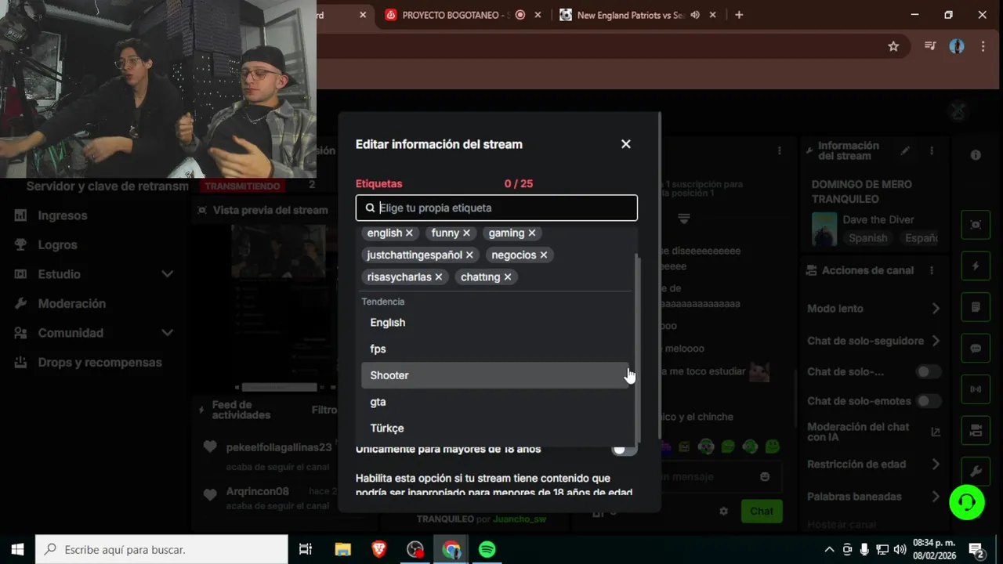Image resolution: width=1003 pixels, height=564 pixels.
Task: Open chat settings gear icon
Action: [x=723, y=512]
